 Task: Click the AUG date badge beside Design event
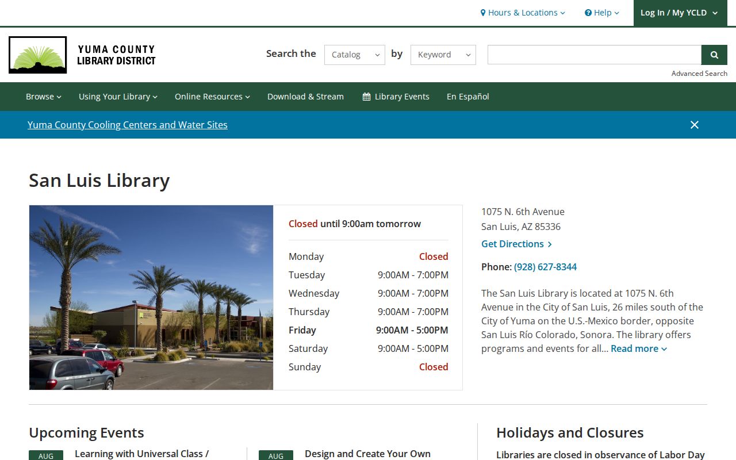(276, 455)
